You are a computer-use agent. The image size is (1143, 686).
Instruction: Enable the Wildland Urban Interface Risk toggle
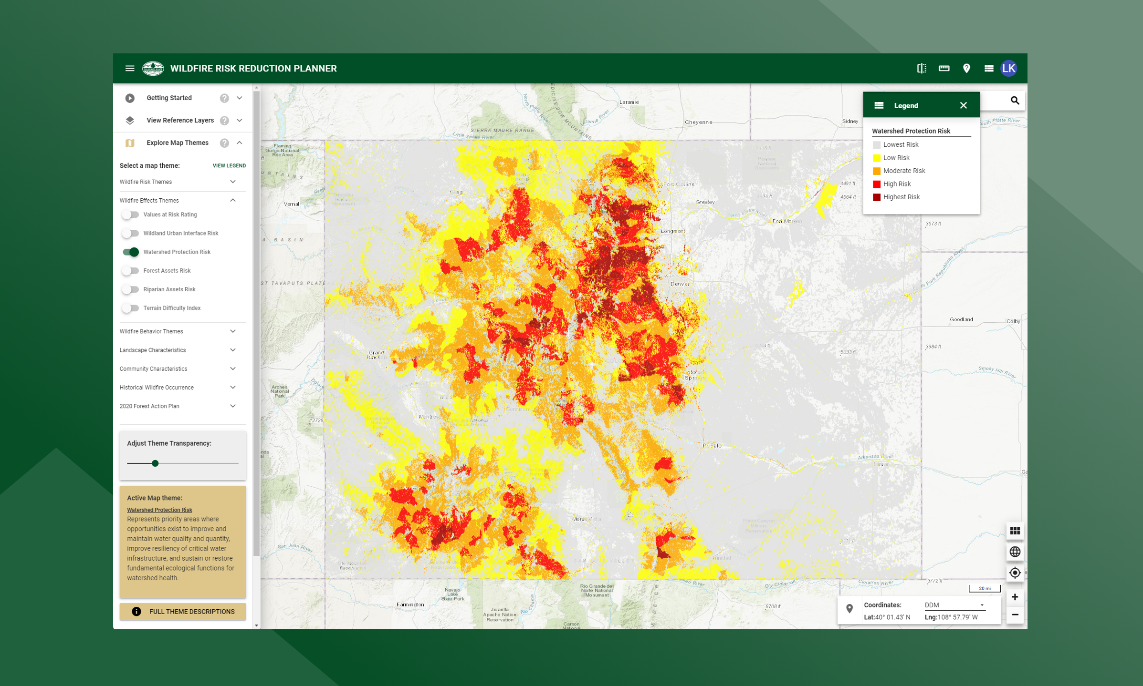(130, 233)
